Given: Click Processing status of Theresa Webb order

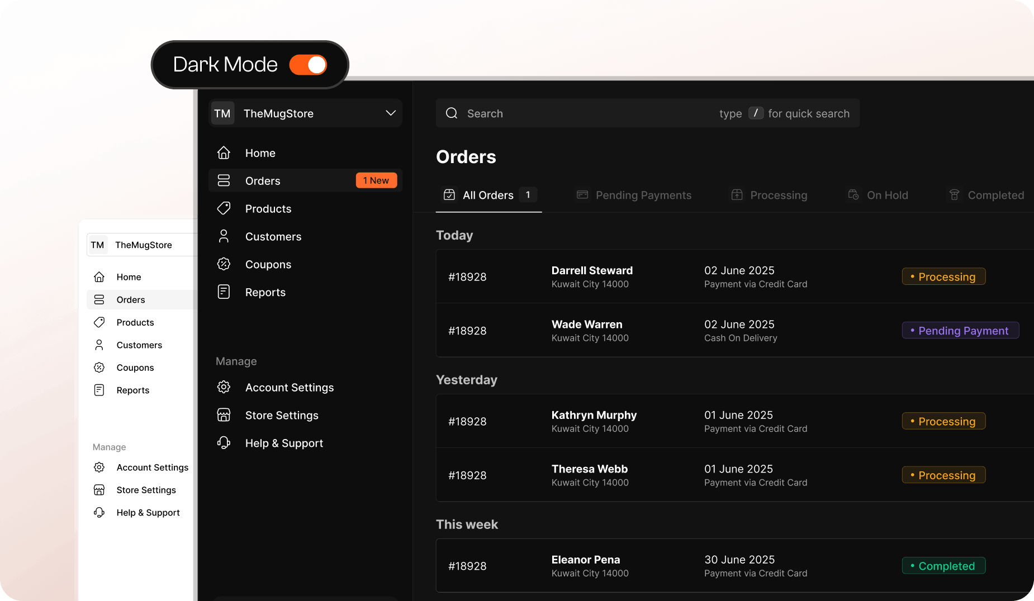Looking at the screenshot, I should tap(943, 475).
